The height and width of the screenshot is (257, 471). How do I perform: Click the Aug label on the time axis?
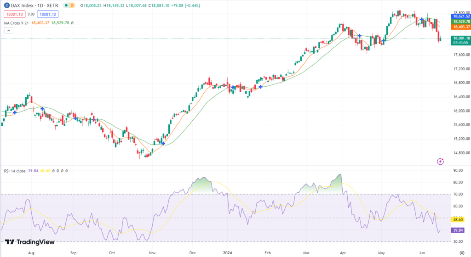coord(31,253)
